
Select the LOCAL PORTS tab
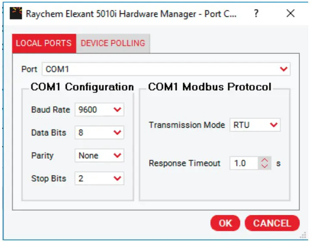(44, 43)
